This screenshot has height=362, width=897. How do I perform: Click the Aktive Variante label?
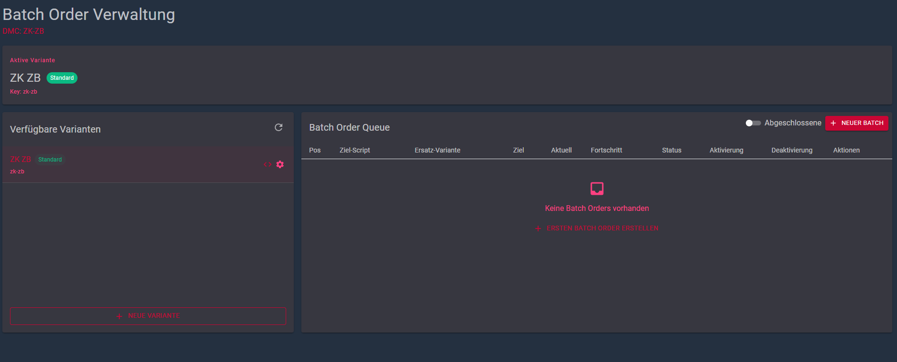pos(32,60)
